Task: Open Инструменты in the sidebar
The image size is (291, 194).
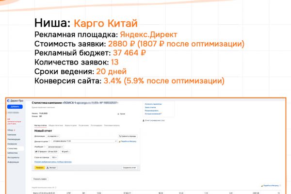Action: [x=14, y=158]
